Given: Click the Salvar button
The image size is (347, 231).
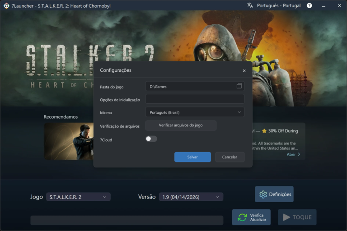Looking at the screenshot, I should [192, 157].
